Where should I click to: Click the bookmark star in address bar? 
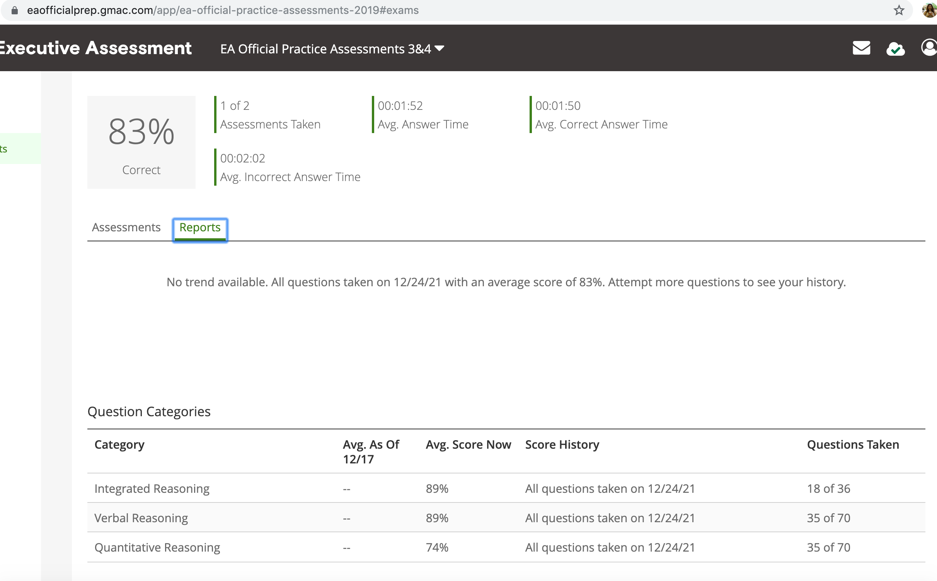pyautogui.click(x=899, y=10)
